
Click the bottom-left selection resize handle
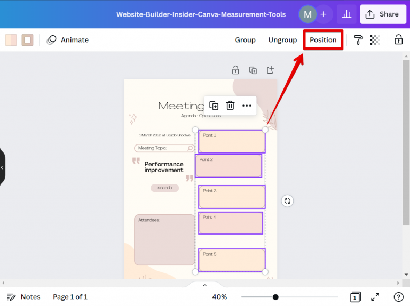point(195,272)
